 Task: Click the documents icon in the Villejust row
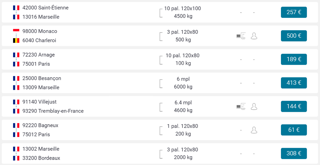pyautogui.click(x=241, y=106)
